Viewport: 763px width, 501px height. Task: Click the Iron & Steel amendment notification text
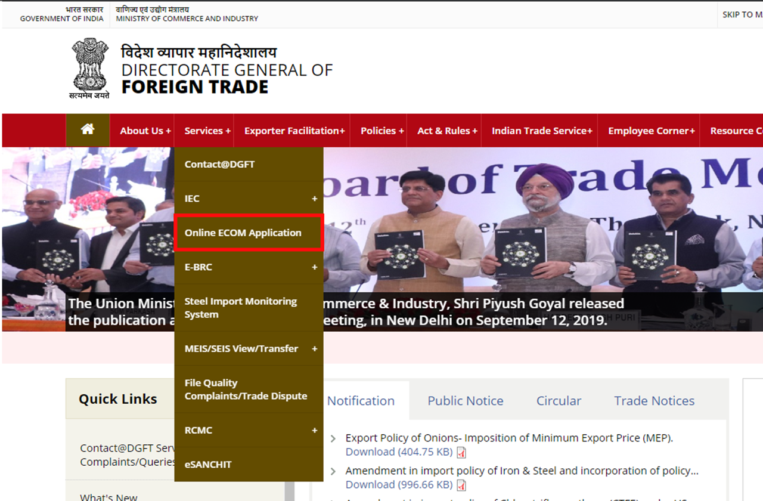pyautogui.click(x=522, y=471)
